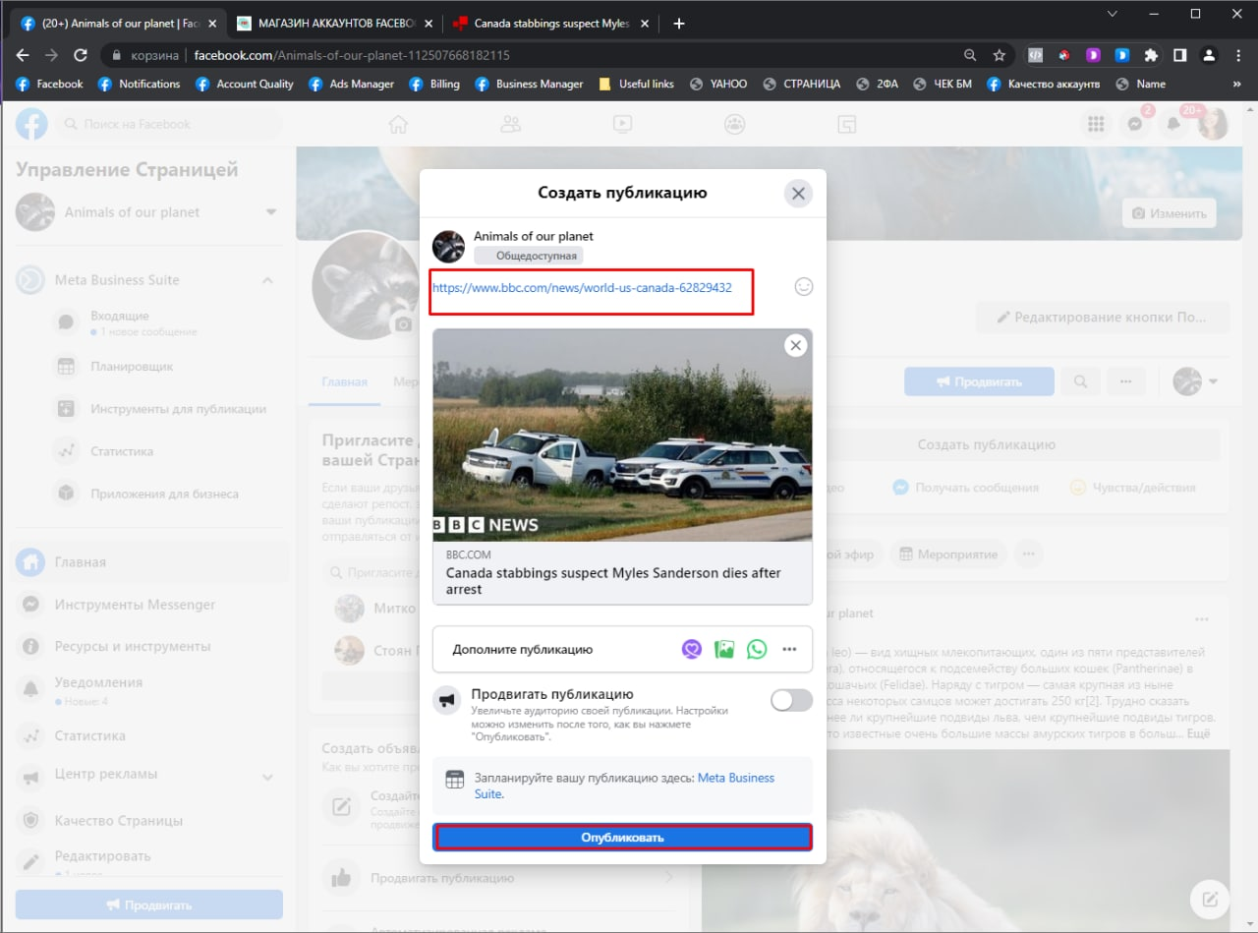The width and height of the screenshot is (1258, 933).
Task: Open the notifications bell in the top bar
Action: coord(1173,124)
